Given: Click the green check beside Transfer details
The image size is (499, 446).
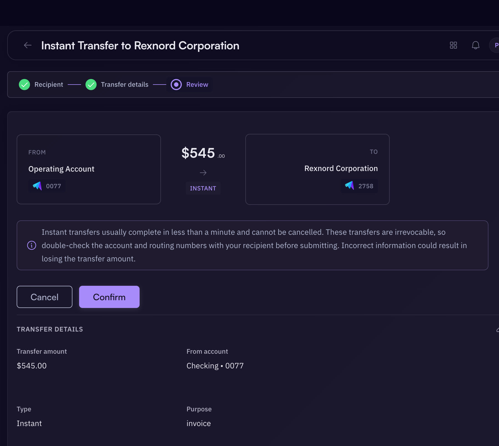Looking at the screenshot, I should (x=91, y=85).
